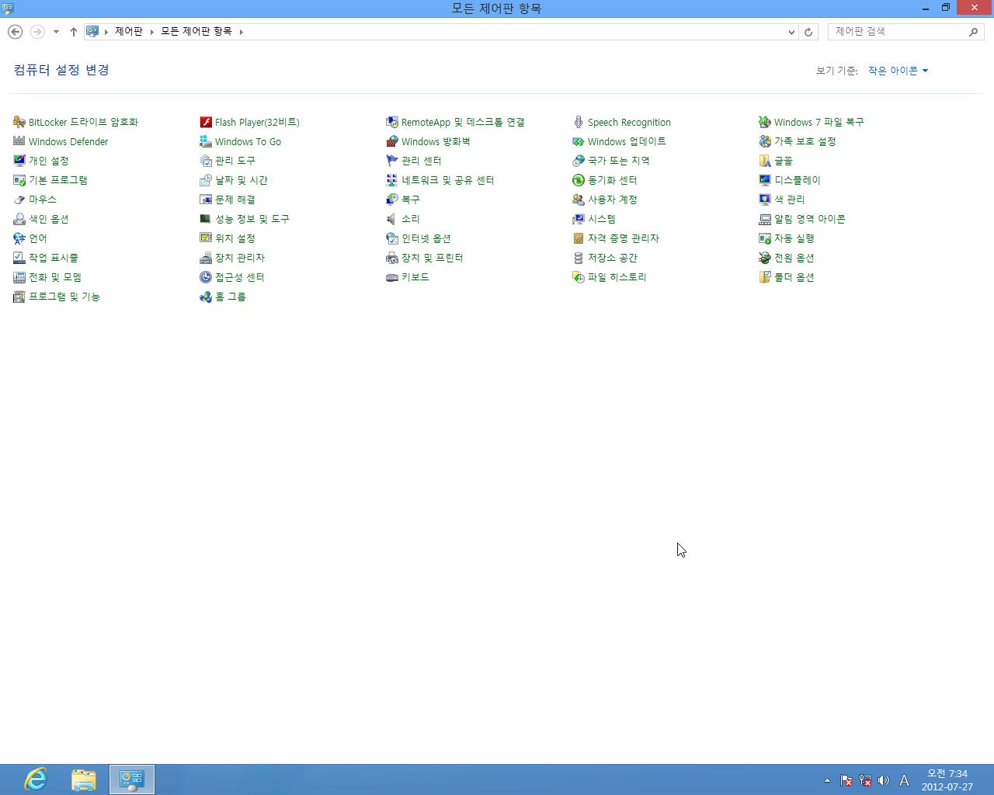Click 인터넷 옵션 link
Screen dimensions: 994x795
tap(426, 238)
